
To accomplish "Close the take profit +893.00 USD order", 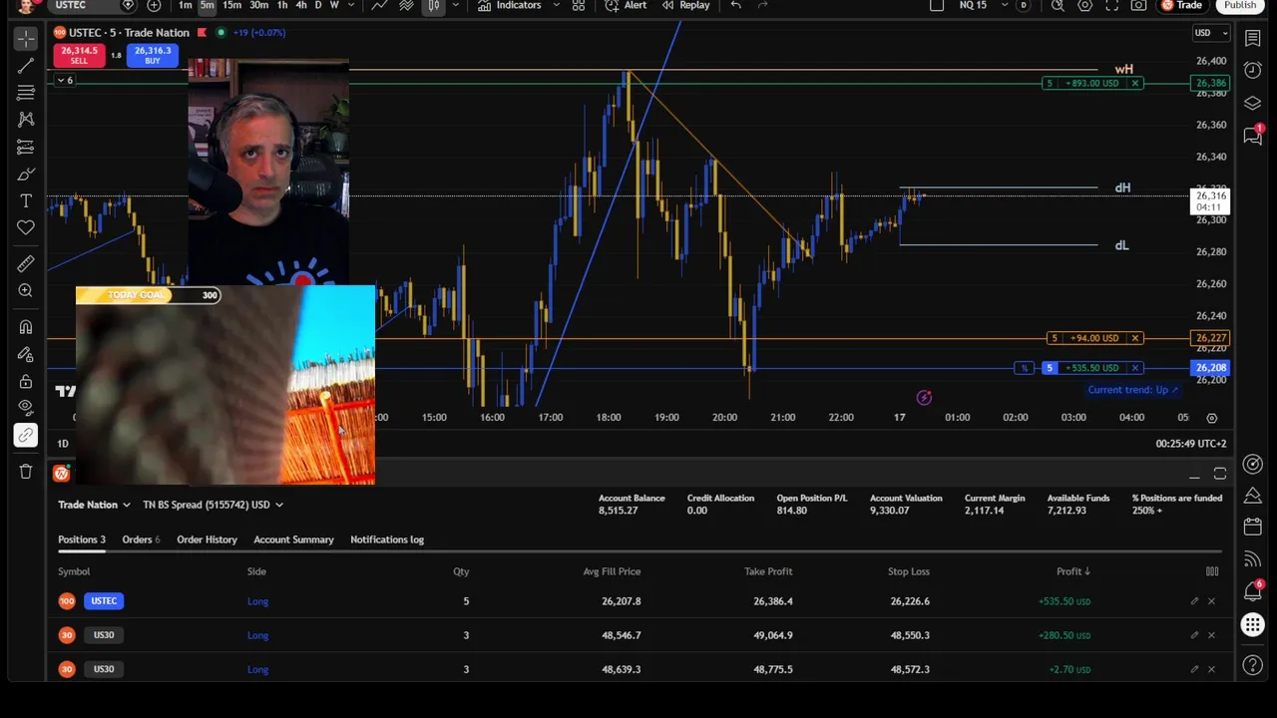I will pyautogui.click(x=1134, y=83).
